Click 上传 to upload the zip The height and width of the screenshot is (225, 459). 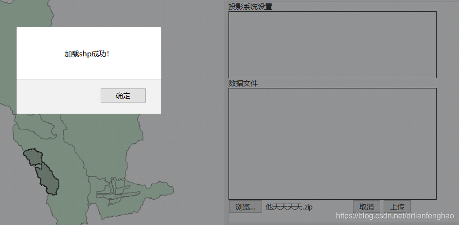397,207
